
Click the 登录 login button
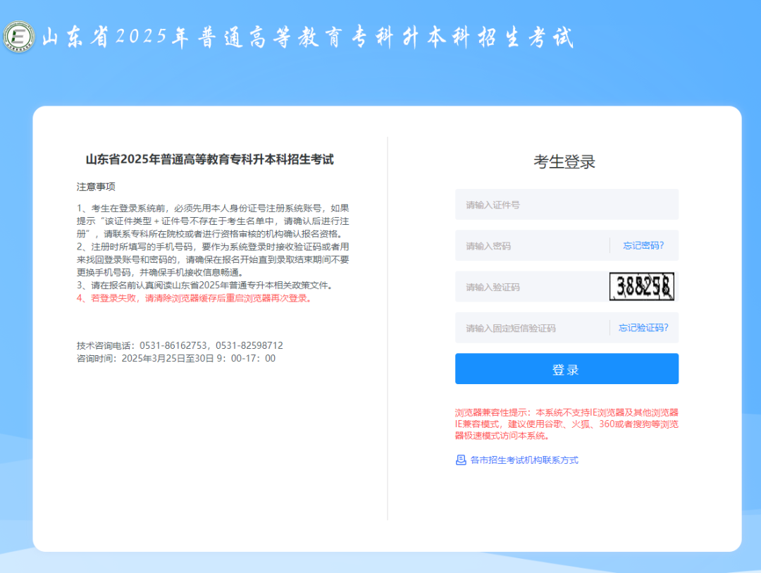(567, 368)
